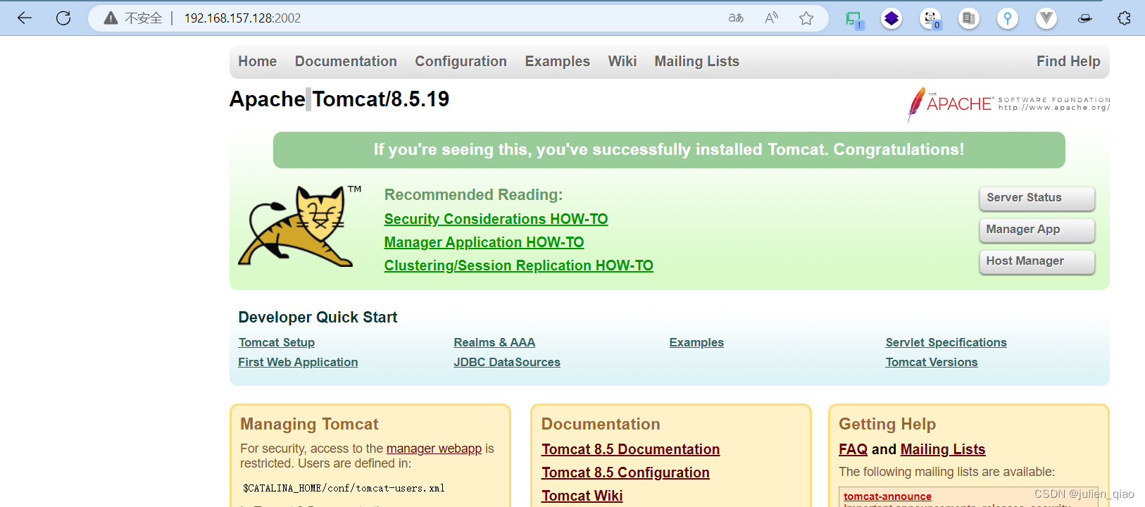Reload the page with refresh icon

click(63, 18)
